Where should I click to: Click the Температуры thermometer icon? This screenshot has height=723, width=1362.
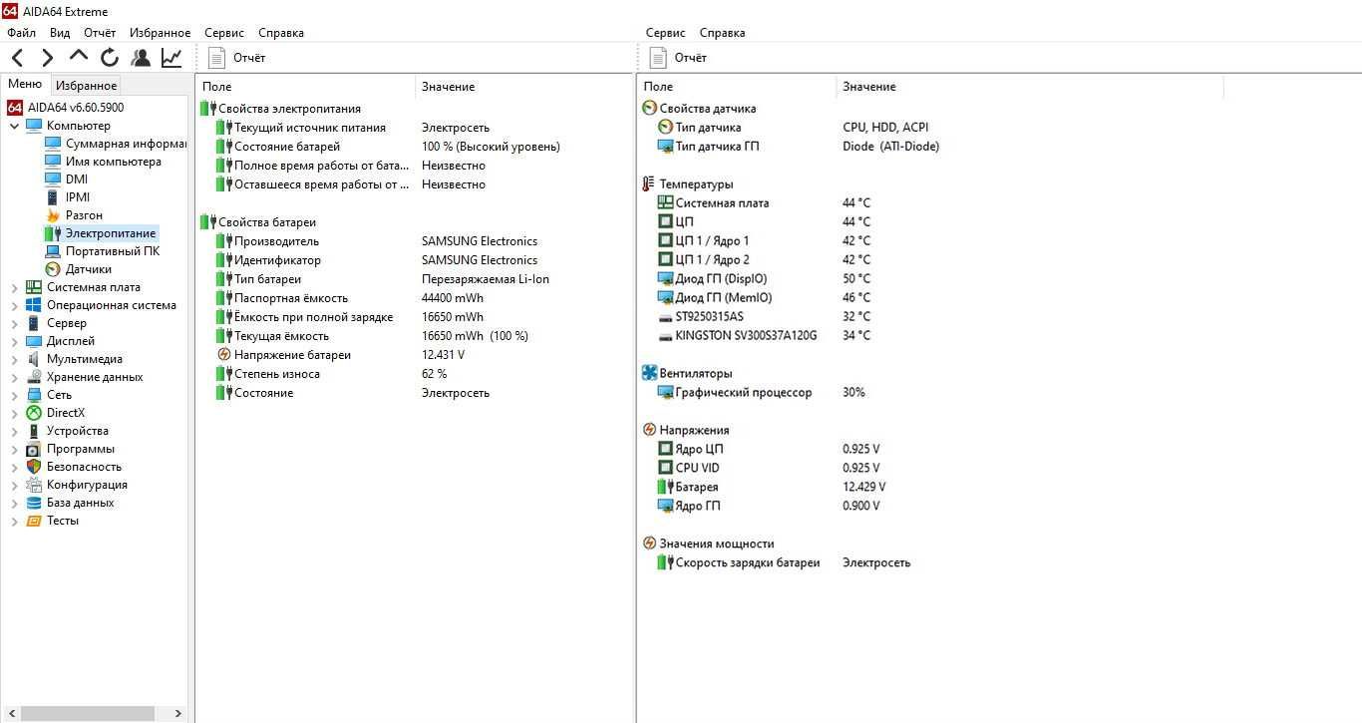point(649,184)
